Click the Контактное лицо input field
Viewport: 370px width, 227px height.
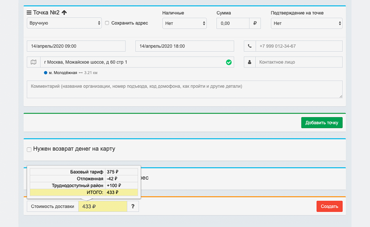[299, 62]
